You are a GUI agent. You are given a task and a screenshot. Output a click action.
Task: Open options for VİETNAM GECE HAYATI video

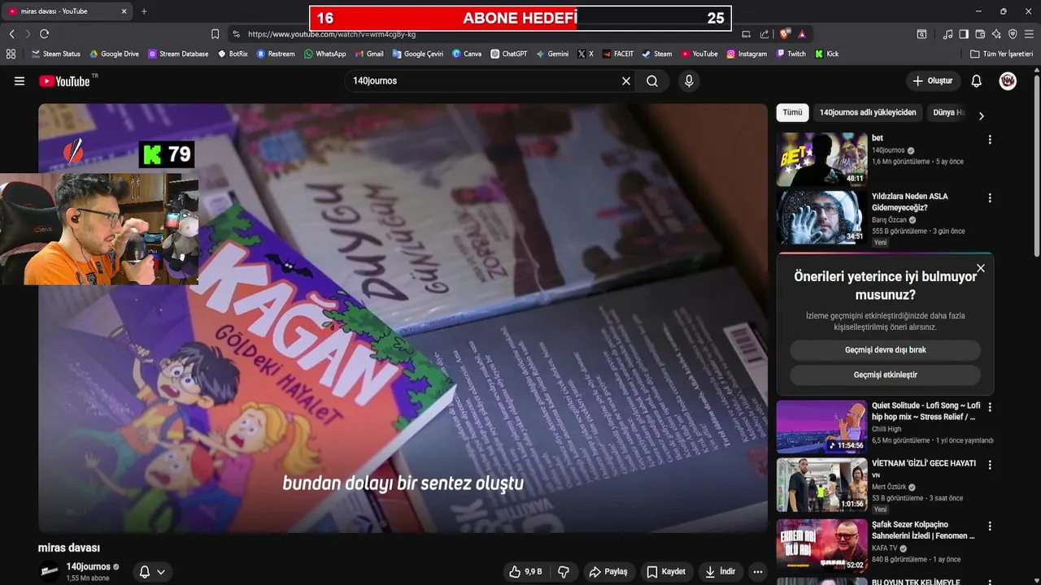[x=990, y=466]
